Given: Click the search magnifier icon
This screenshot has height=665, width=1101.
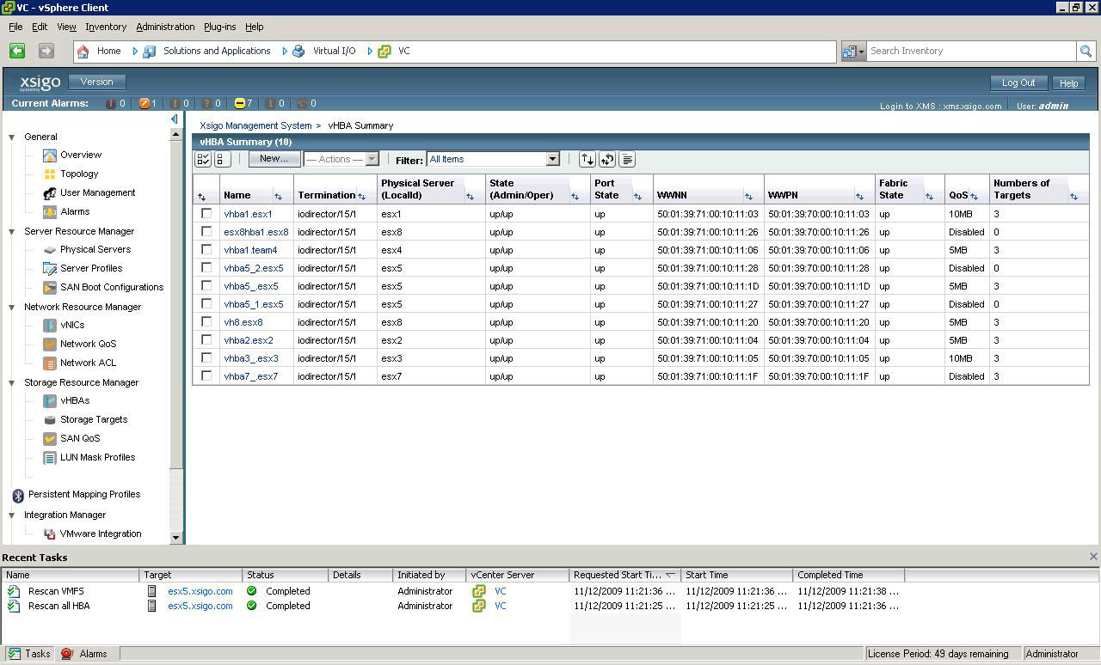Looking at the screenshot, I should tap(1086, 52).
